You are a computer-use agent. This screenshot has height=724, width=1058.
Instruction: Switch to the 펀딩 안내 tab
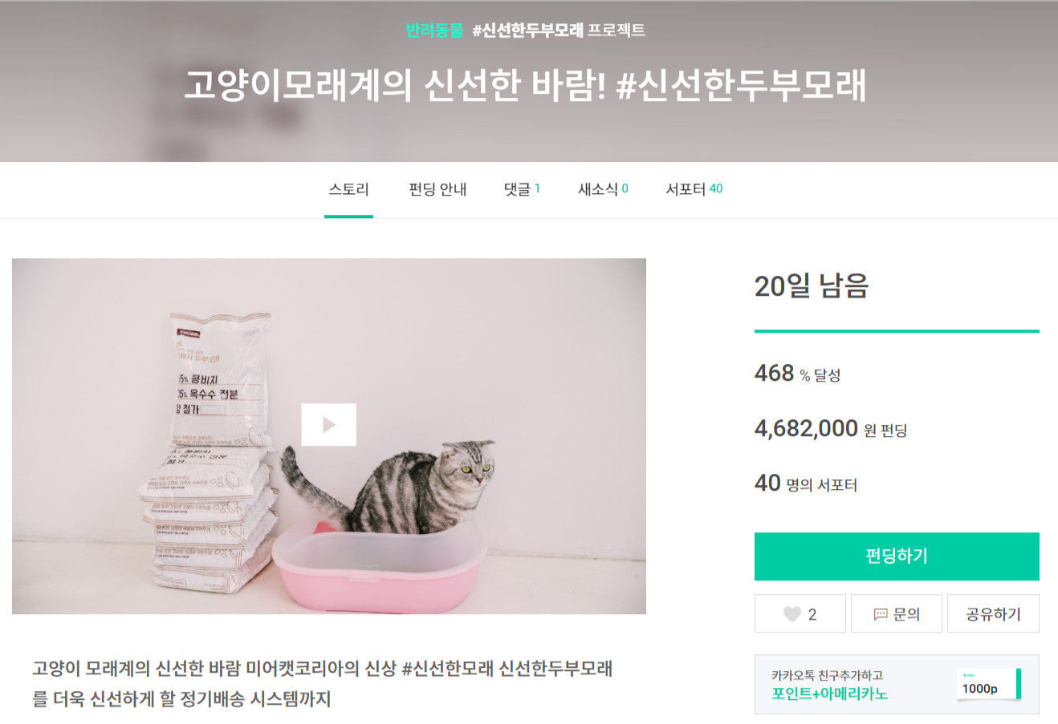click(x=437, y=190)
